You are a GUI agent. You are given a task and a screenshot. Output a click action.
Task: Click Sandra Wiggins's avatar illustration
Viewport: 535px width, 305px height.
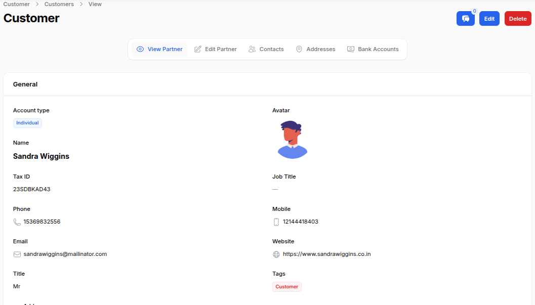[x=293, y=139]
